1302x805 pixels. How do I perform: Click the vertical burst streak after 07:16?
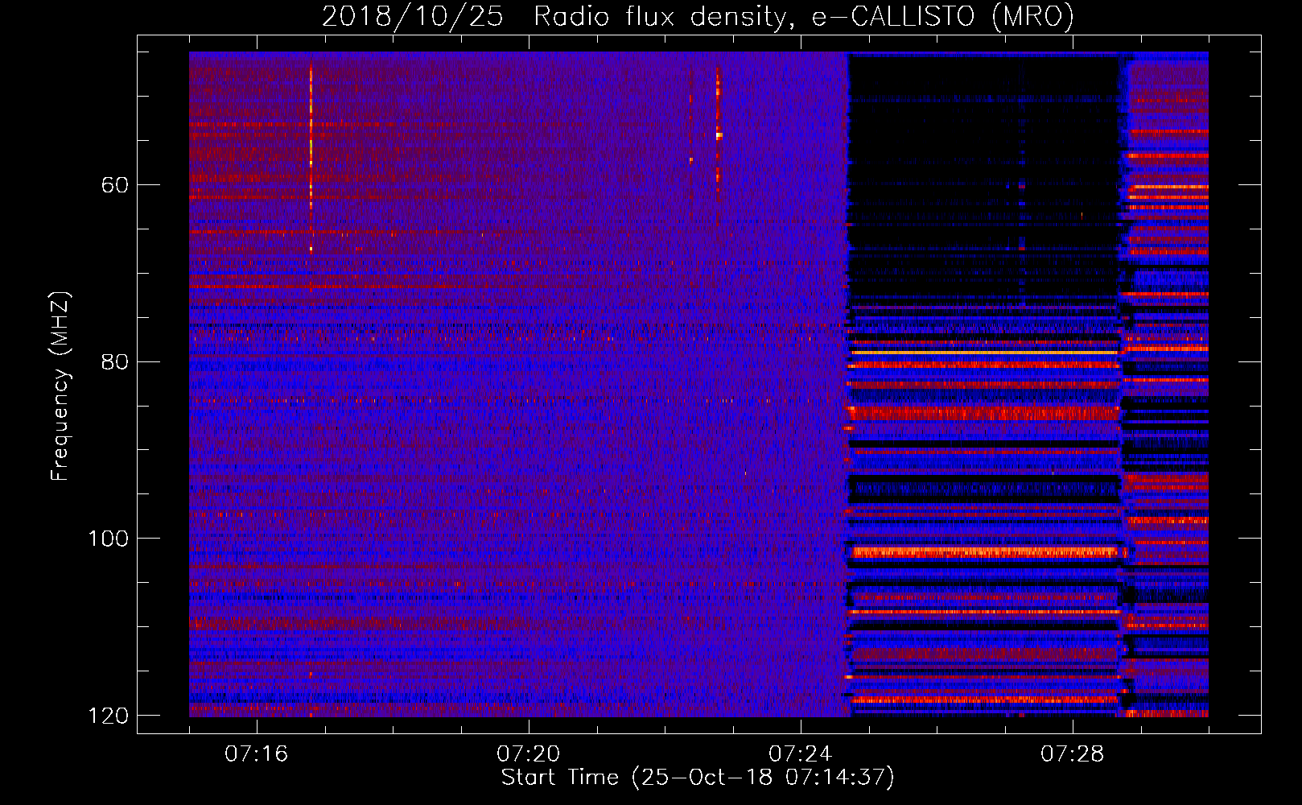(x=311, y=159)
